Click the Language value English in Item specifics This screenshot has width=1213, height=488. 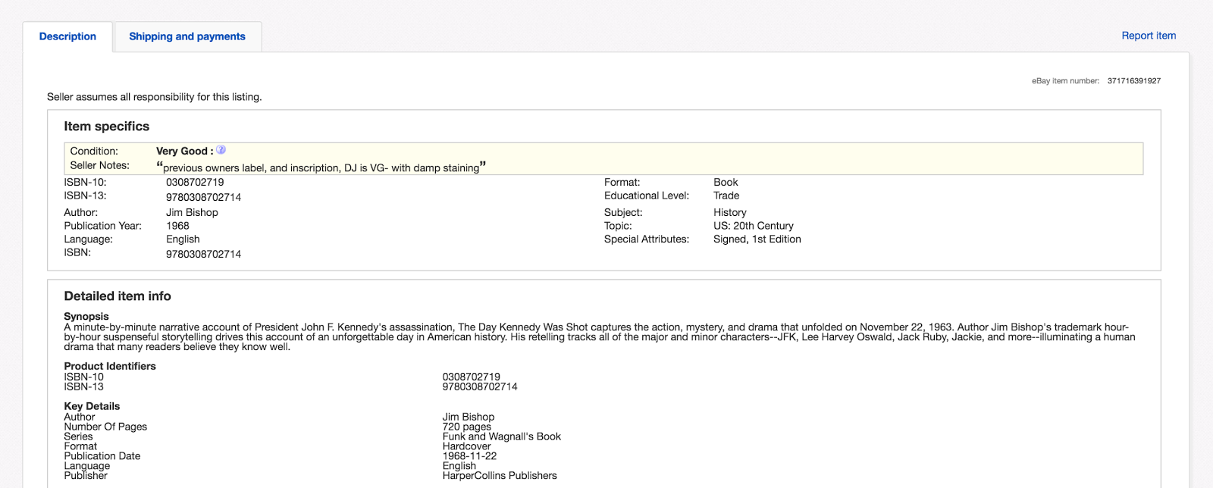(183, 239)
